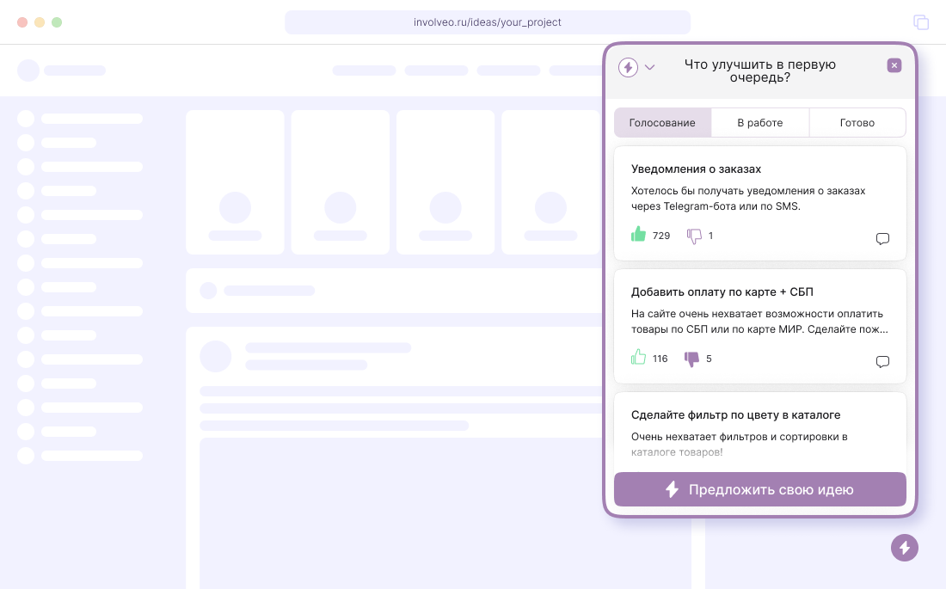Dislike the Добавить оплату по карте idea
946x589 pixels.
coord(691,359)
